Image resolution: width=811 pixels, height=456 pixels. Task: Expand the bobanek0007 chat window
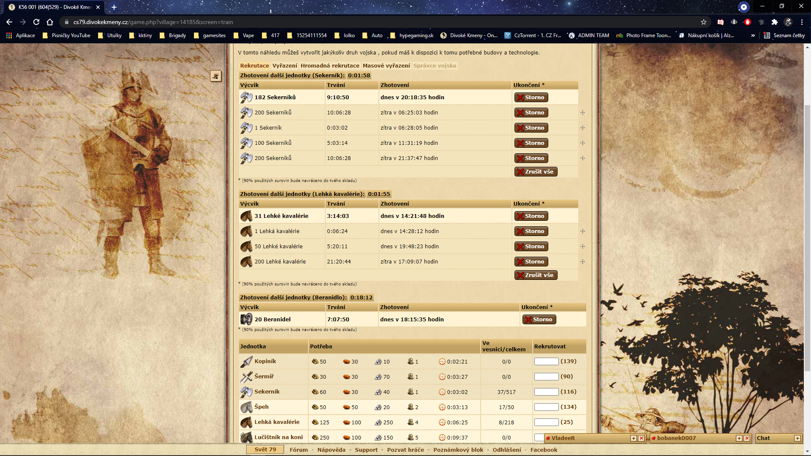click(x=739, y=438)
